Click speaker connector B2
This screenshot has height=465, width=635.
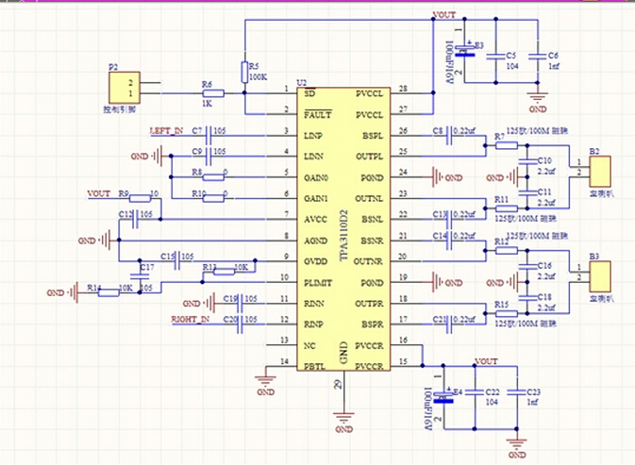600,172
